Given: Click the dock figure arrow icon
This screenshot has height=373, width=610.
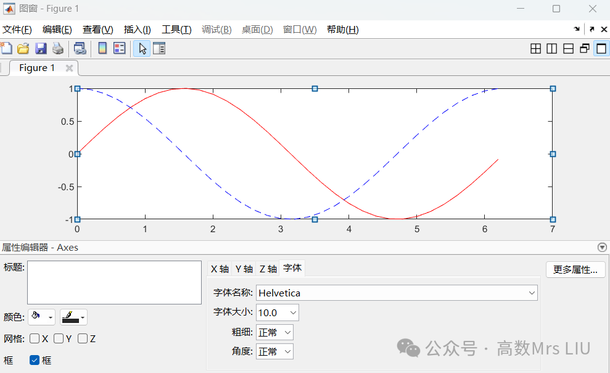Looking at the screenshot, I should [577, 29].
